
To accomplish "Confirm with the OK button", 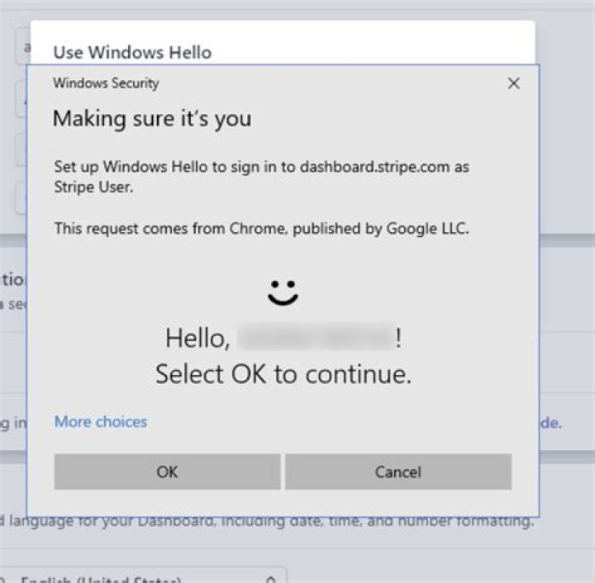I will click(x=167, y=472).
